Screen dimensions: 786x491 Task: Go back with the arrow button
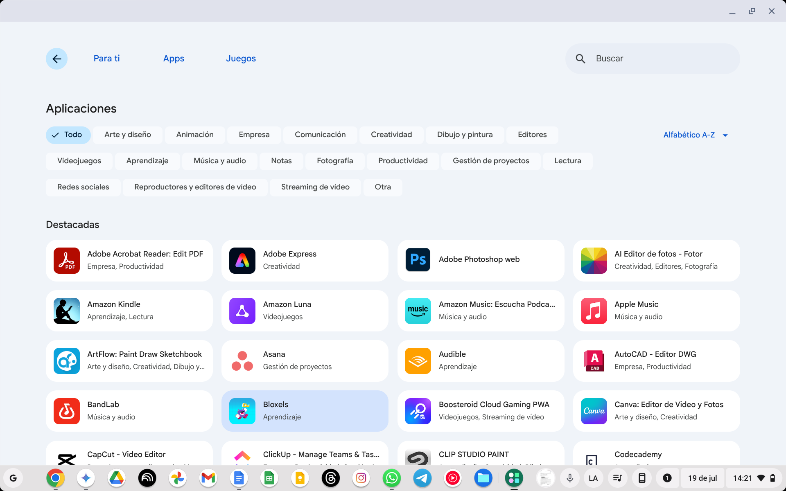coord(56,59)
